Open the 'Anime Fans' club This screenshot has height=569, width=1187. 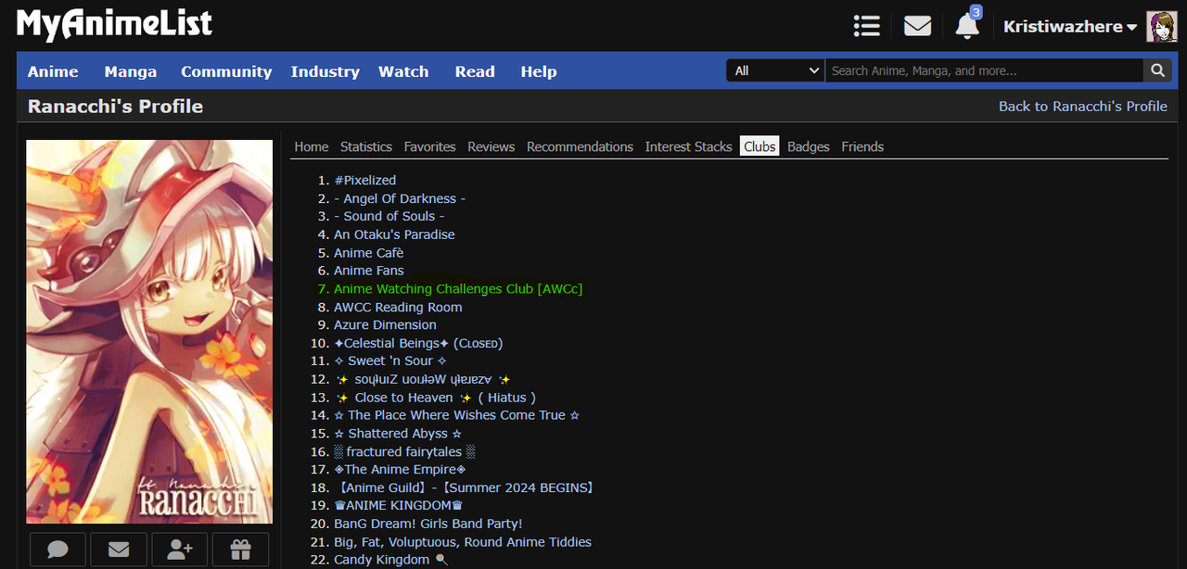[369, 271]
